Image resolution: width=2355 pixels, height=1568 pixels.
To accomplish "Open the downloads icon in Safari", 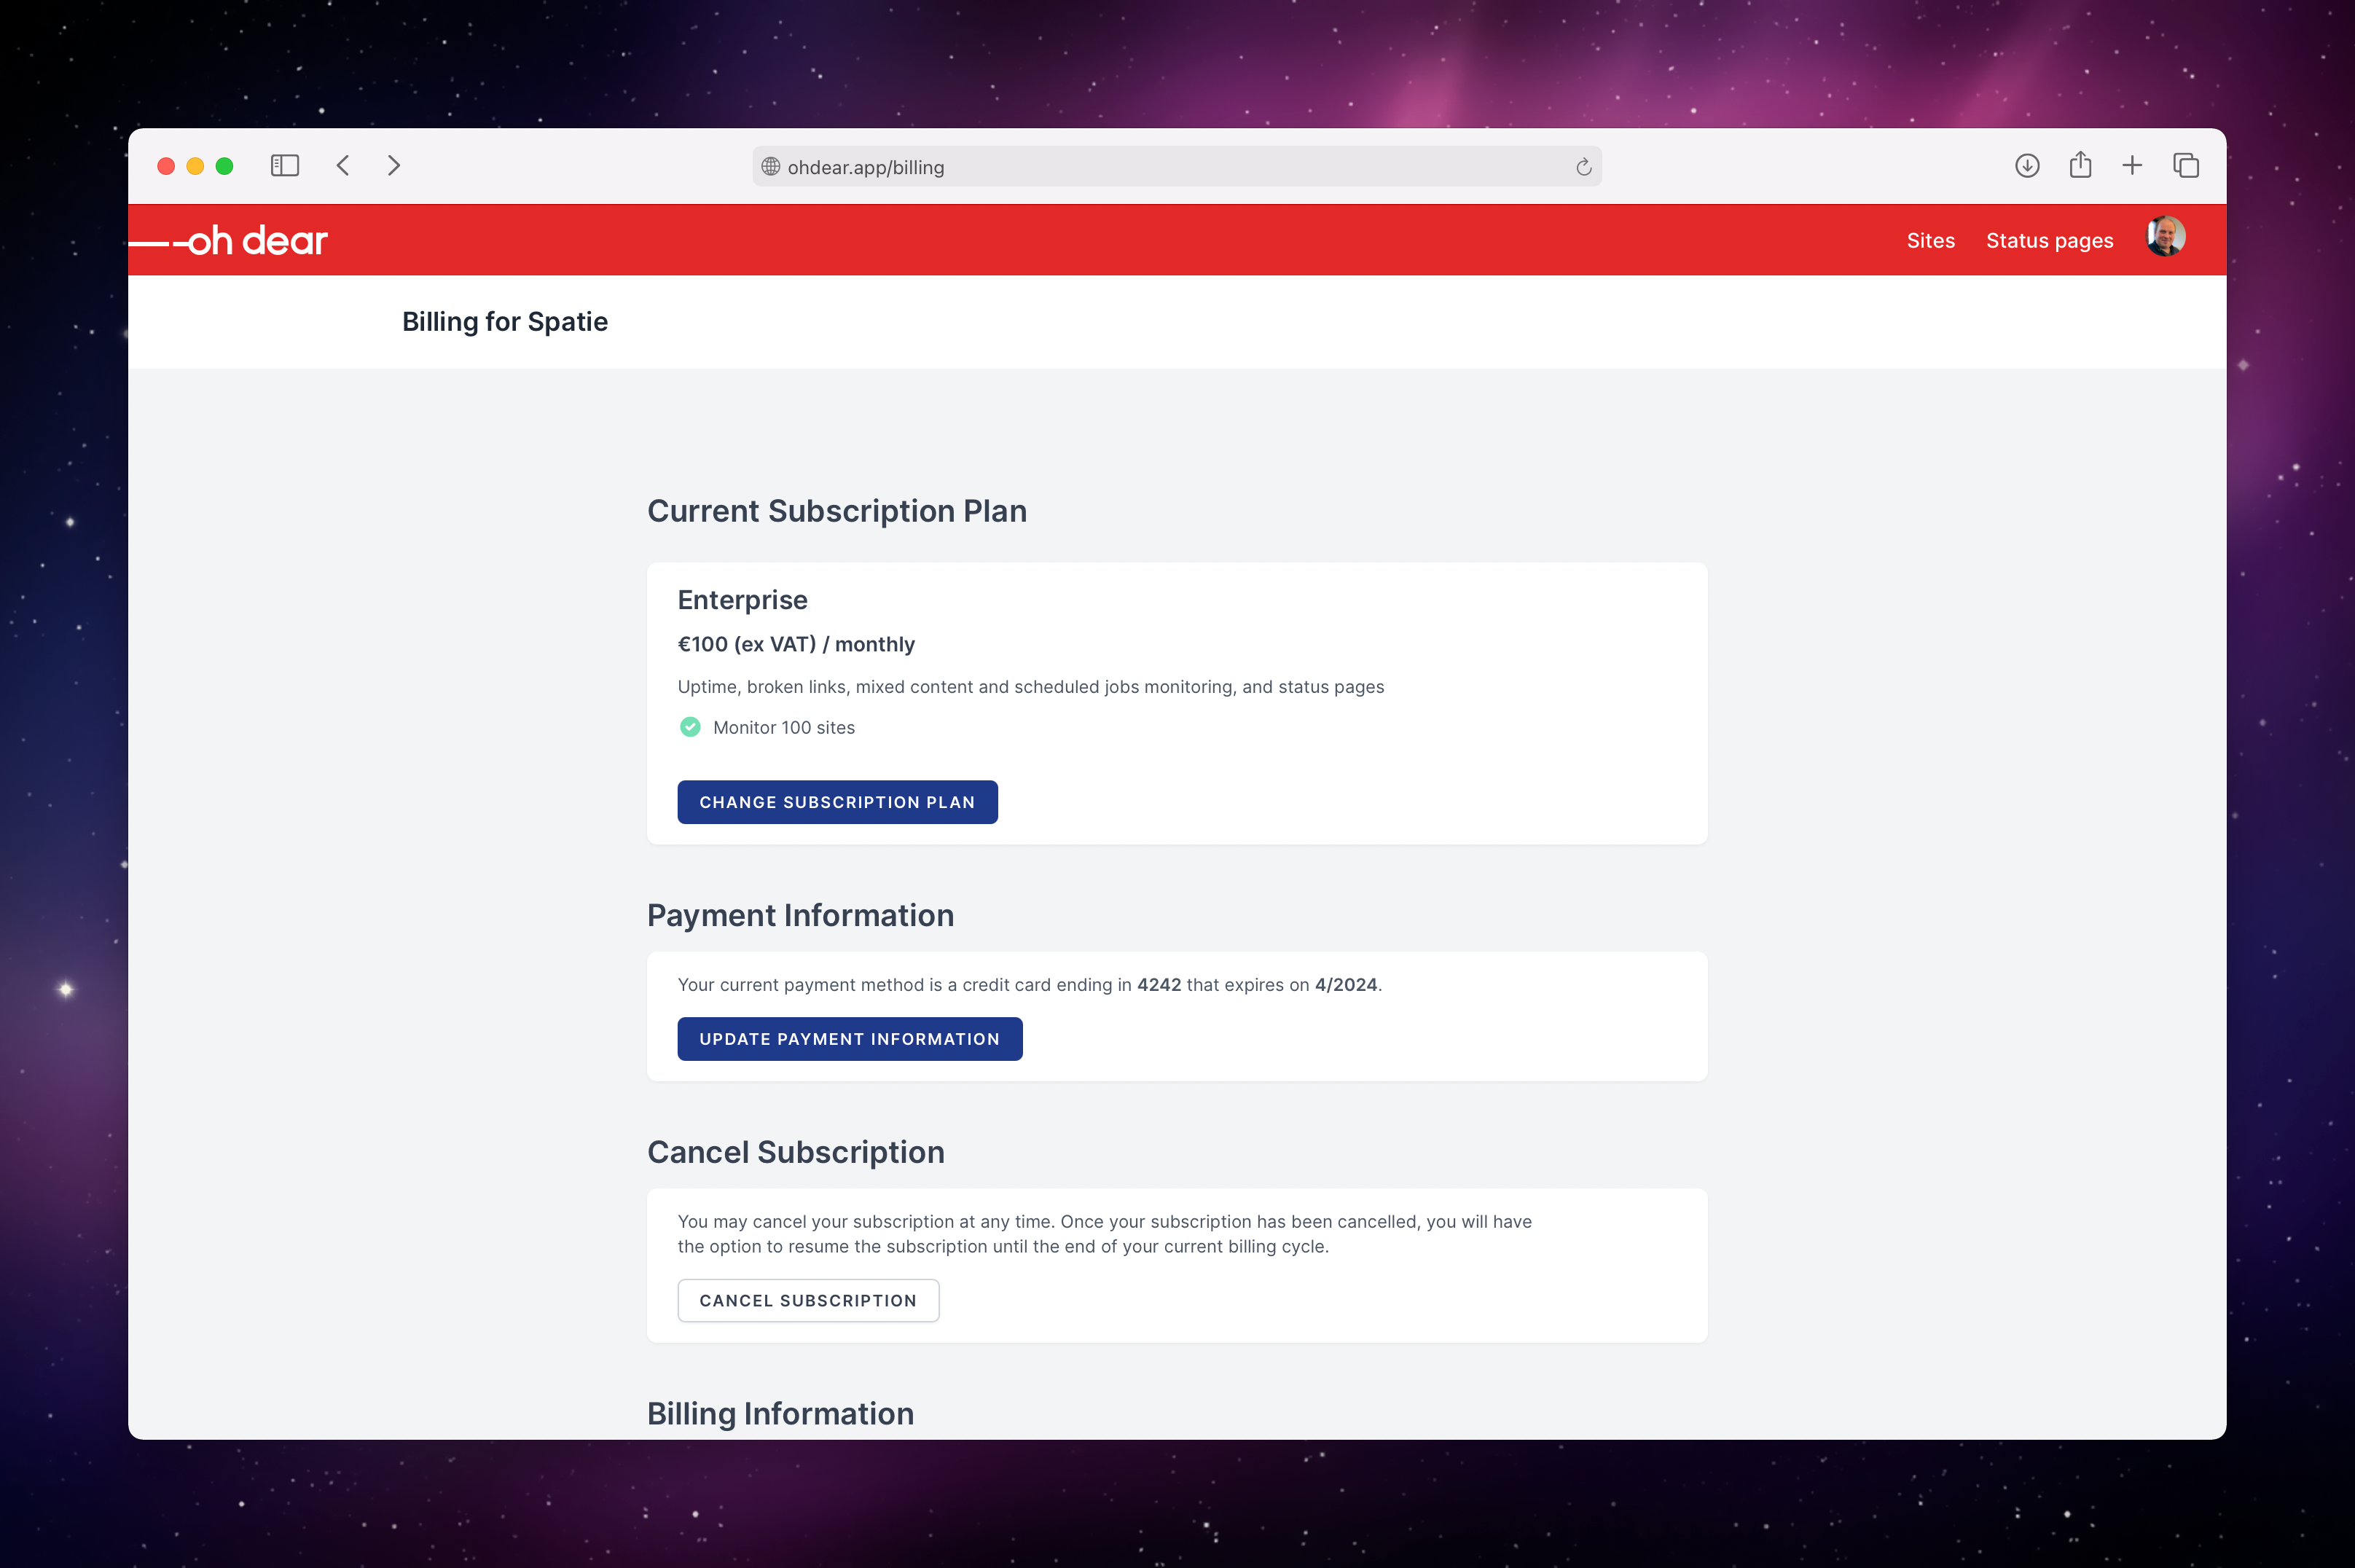I will (x=2027, y=166).
